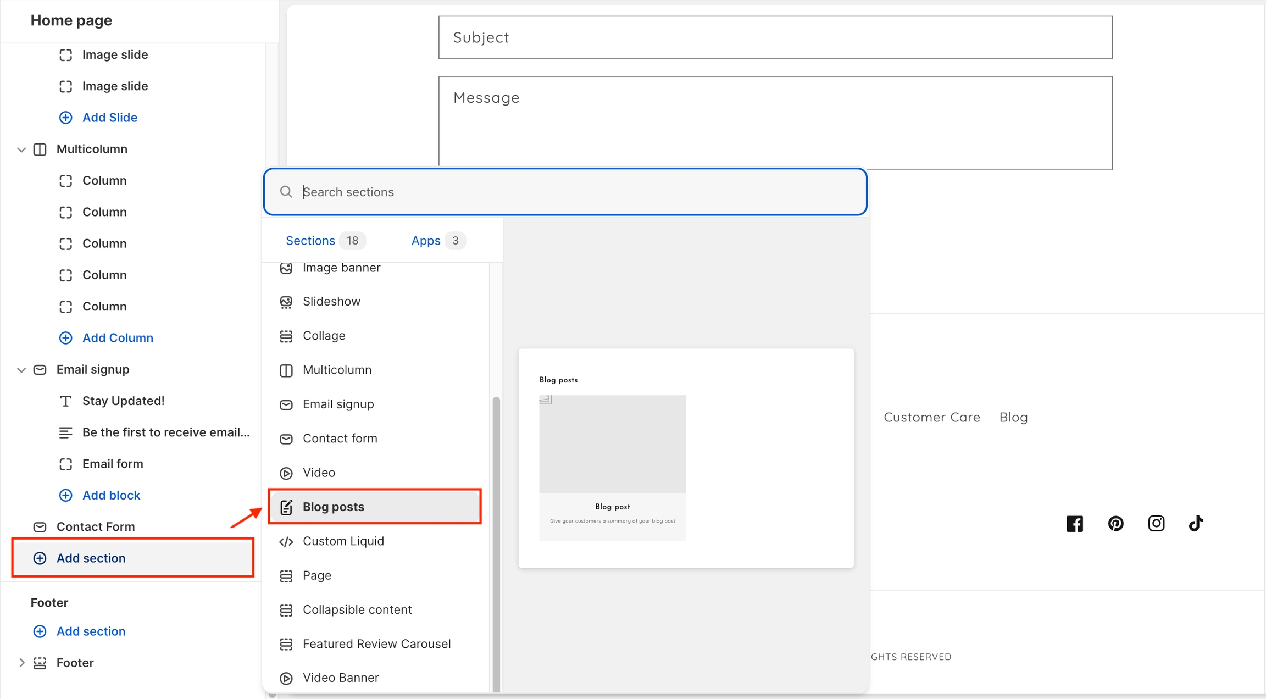
Task: Click the Video play icon in sections list
Action: [286, 473]
